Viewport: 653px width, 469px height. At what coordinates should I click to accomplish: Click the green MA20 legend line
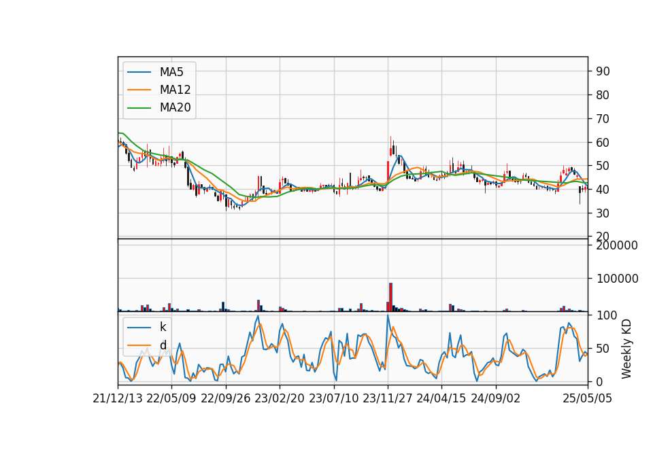(x=139, y=108)
